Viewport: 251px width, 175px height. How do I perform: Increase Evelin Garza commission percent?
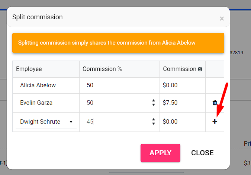(154, 101)
